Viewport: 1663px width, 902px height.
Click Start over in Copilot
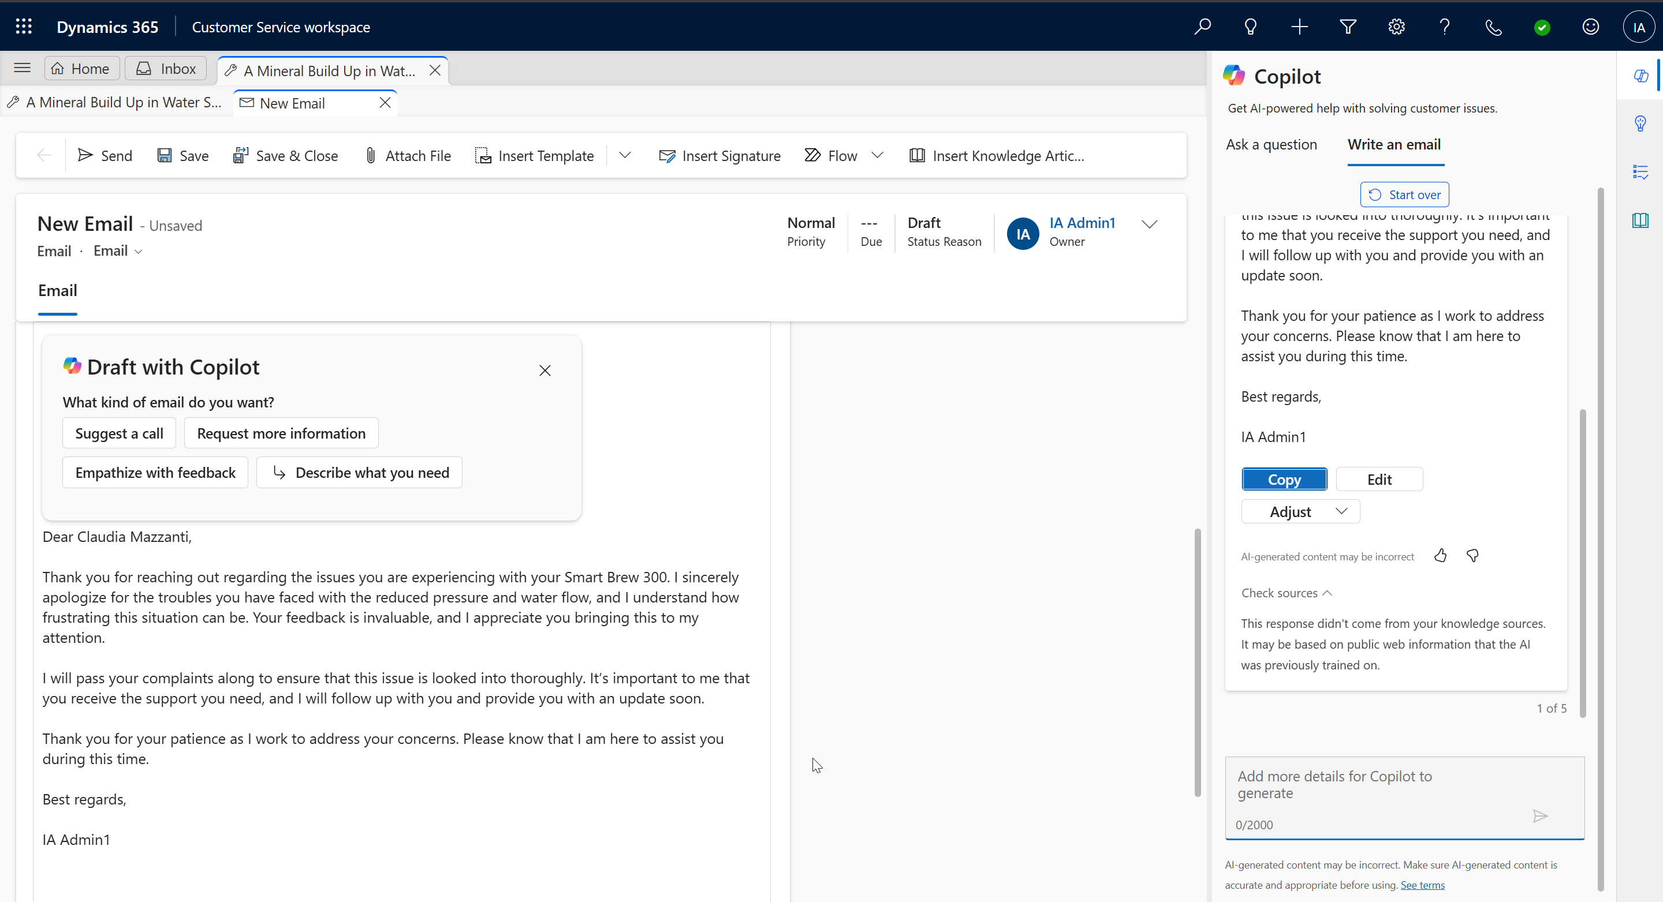pyautogui.click(x=1404, y=194)
